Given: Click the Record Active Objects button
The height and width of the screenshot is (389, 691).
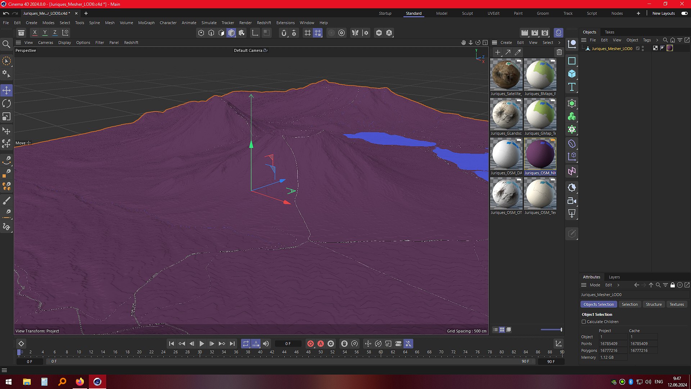Looking at the screenshot, I should (x=311, y=344).
